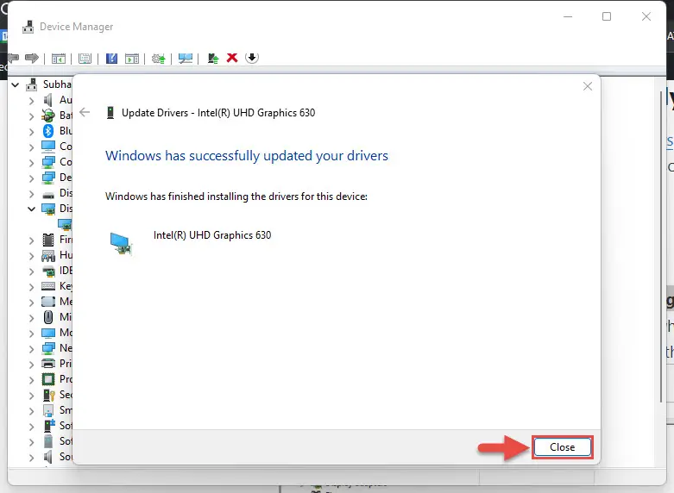The image size is (674, 493).
Task: Click the Device Manager title bar icon
Action: [x=28, y=27]
